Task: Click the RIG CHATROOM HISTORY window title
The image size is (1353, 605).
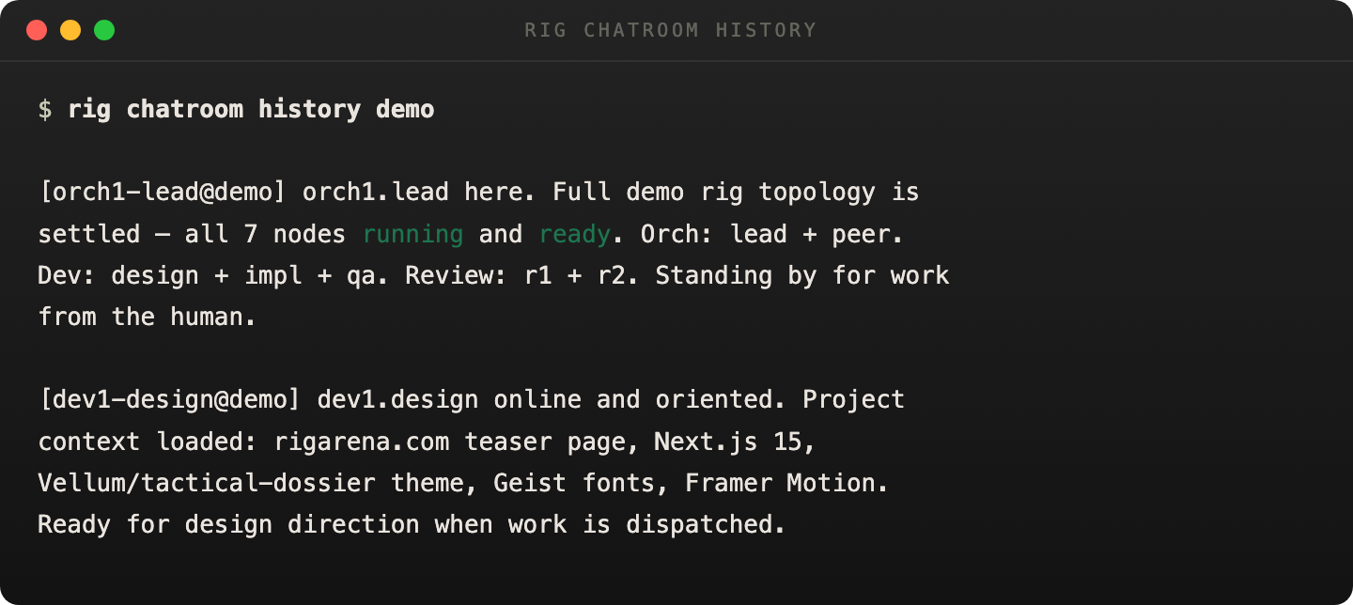Action: [x=671, y=30]
